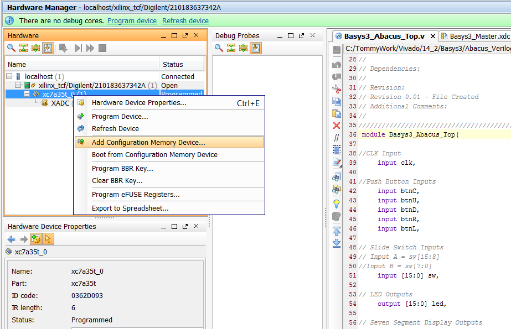Toggle column selection mode in editor sidebar
This screenshot has width=511, height=329.
click(x=337, y=150)
